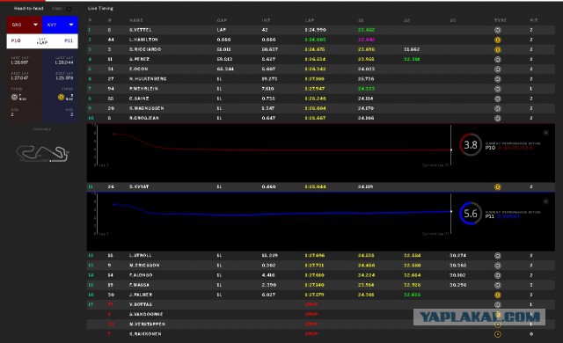563x343 pixels.
Task: Select the S.VANDOORNE row name
Action: tap(146, 314)
